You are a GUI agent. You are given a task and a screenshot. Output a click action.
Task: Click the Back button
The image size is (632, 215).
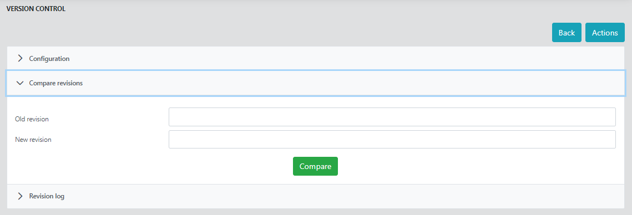point(567,33)
